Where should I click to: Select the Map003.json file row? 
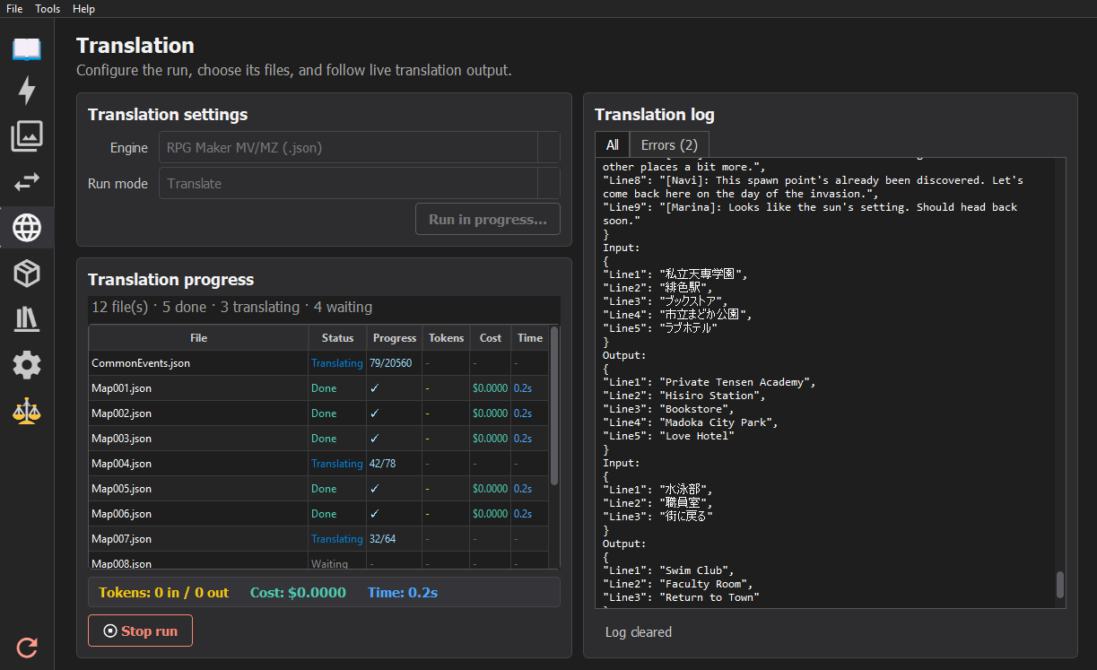coord(318,439)
